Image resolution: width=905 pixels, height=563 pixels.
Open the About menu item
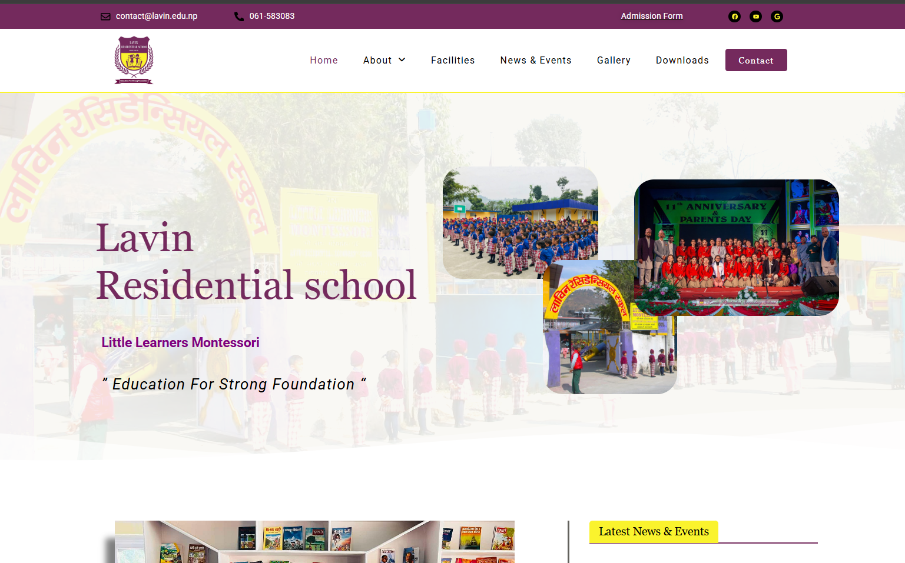point(377,60)
